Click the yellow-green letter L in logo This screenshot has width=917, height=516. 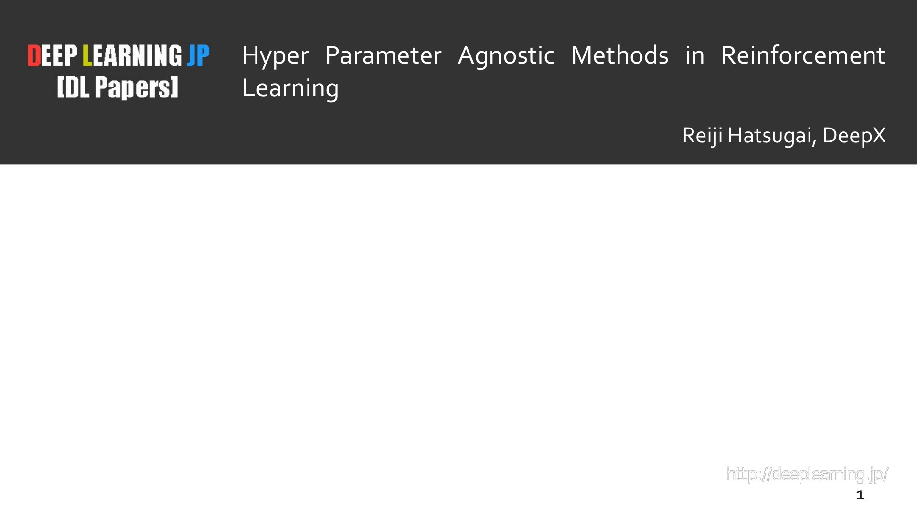coord(87,55)
